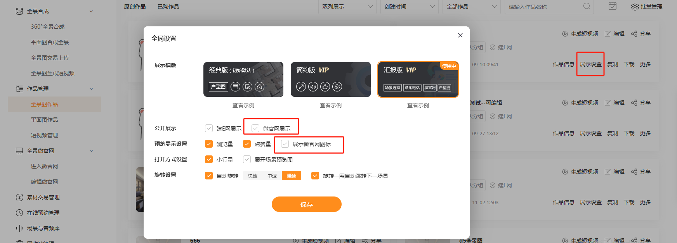This screenshot has height=243, width=677.
Task: Expand the 创建时间 sort dropdown
Action: pos(409,7)
